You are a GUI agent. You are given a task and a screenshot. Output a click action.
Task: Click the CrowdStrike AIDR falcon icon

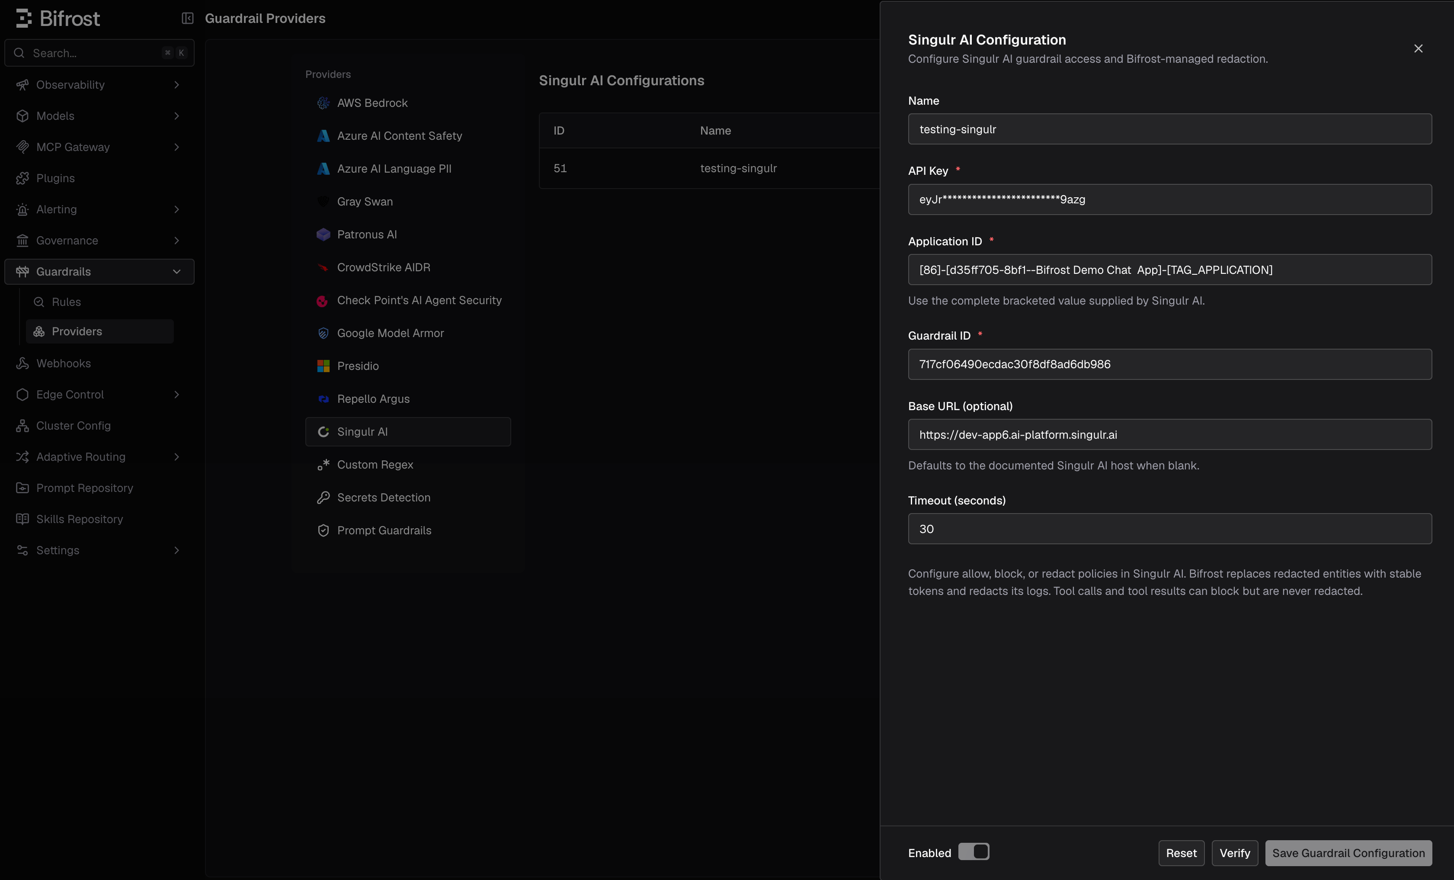click(x=323, y=267)
